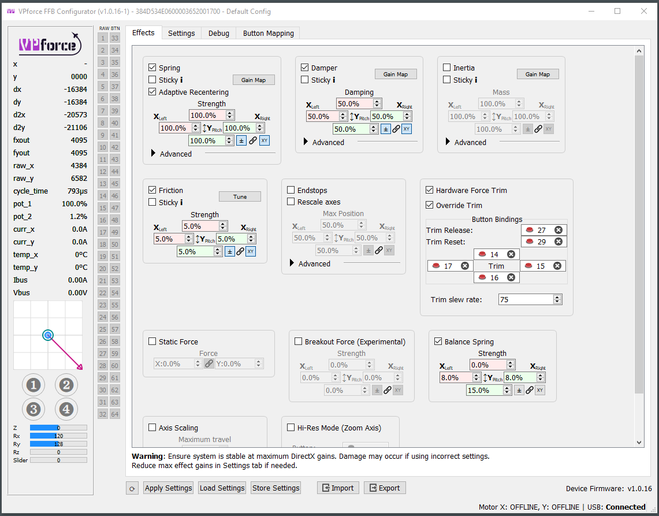Click the refresh icon beside Apply Settings
The image size is (659, 516).
(x=132, y=488)
